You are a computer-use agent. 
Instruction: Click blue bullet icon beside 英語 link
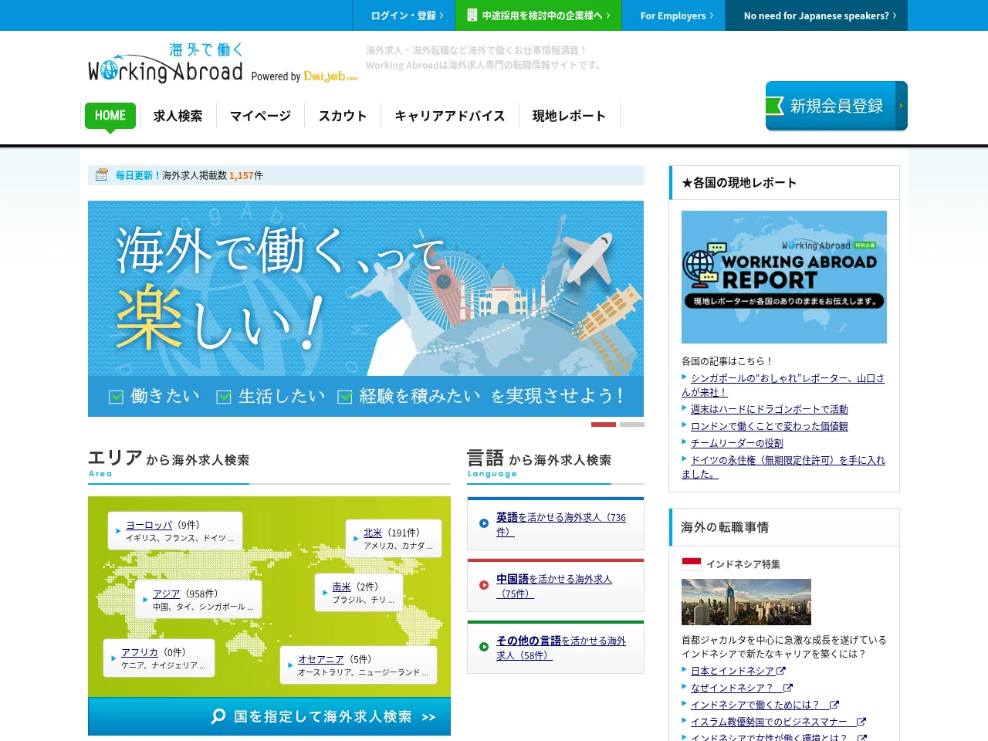[484, 523]
